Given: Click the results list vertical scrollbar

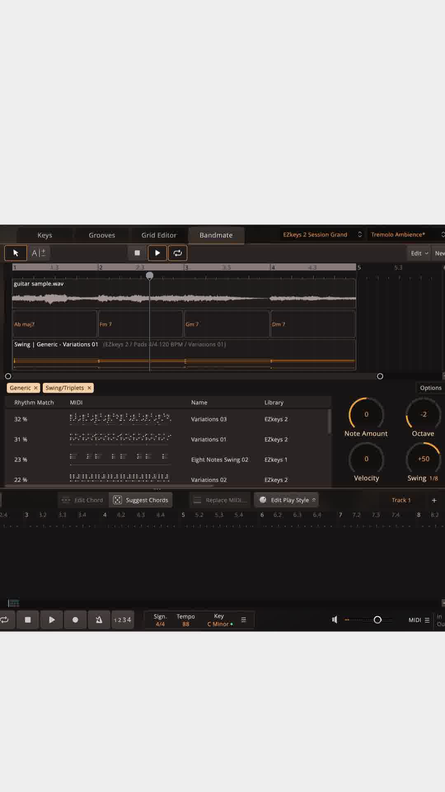Looking at the screenshot, I should [x=329, y=422].
